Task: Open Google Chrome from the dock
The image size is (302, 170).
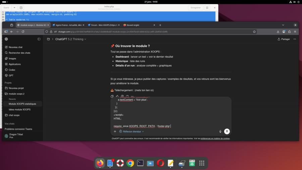Action: point(130,163)
